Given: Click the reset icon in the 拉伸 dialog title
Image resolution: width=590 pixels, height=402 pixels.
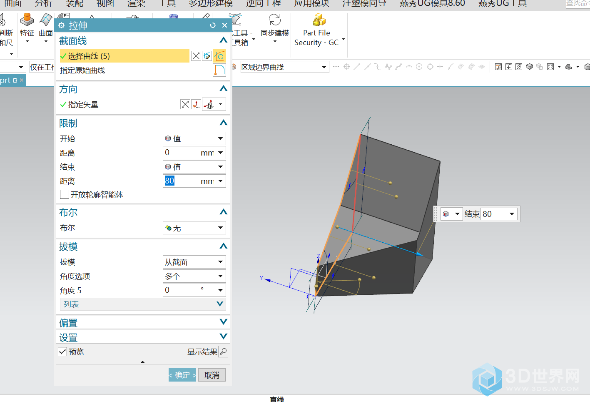Looking at the screenshot, I should coord(213,25).
